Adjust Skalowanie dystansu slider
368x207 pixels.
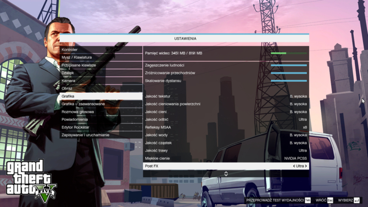pos(289,81)
